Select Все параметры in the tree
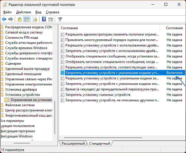This screenshot has width=186, height=153. [x=12, y=121]
